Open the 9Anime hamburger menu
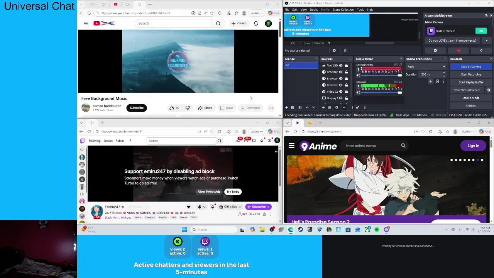The width and height of the screenshot is (494, 278). pos(291,146)
